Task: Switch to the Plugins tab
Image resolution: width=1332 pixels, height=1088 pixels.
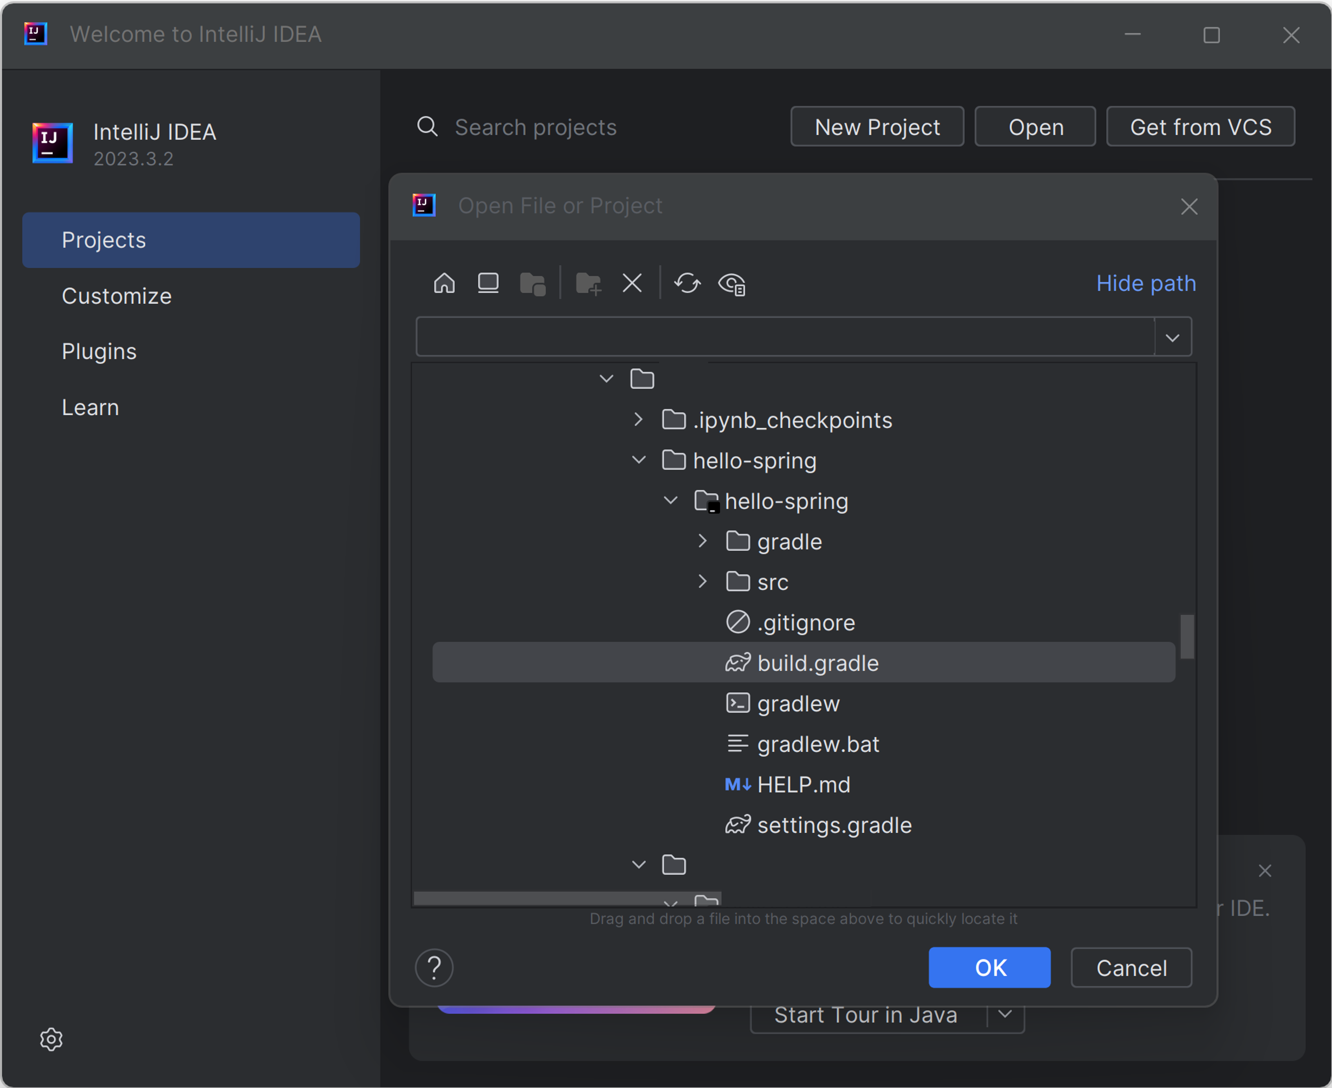Action: [x=99, y=351]
